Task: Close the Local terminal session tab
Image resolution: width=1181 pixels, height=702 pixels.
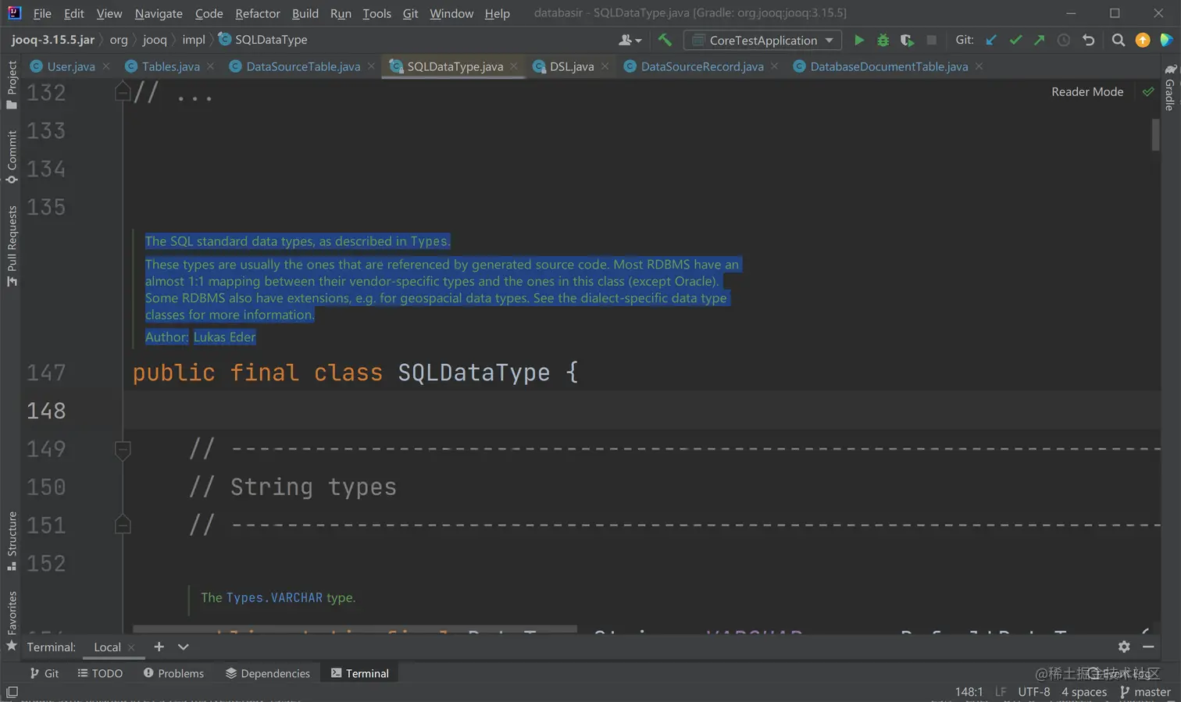Action: coord(131,647)
